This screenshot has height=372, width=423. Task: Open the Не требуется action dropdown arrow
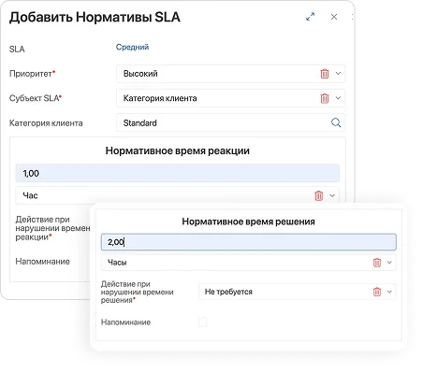pos(389,292)
